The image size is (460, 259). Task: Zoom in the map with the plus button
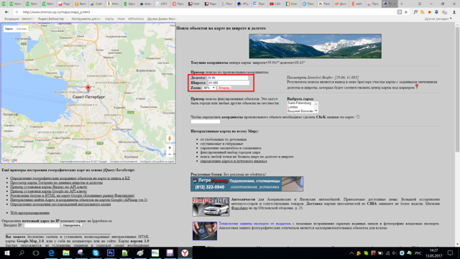click(170, 147)
